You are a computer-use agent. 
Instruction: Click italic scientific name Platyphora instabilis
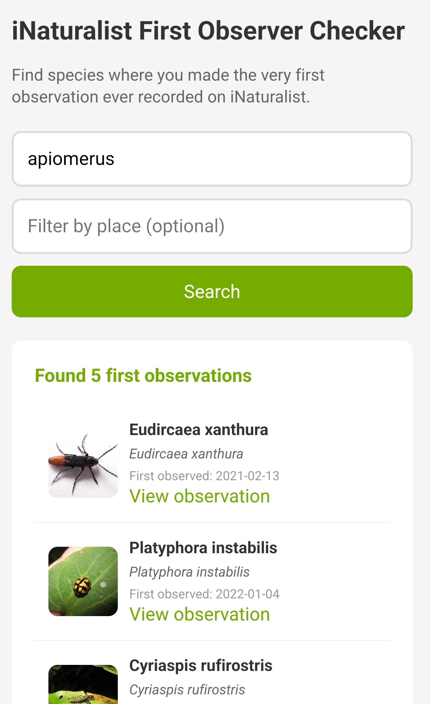click(x=189, y=572)
